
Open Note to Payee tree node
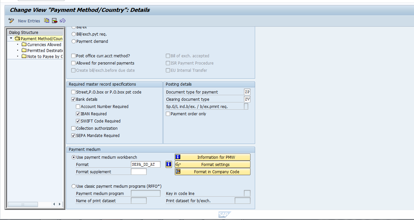(45, 56)
